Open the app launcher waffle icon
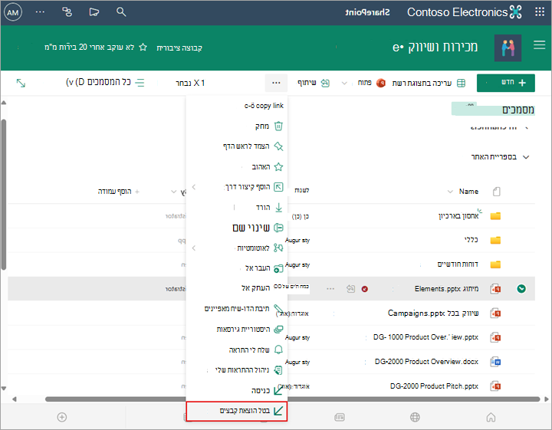Viewport: 552px width, 430px height. click(540, 12)
